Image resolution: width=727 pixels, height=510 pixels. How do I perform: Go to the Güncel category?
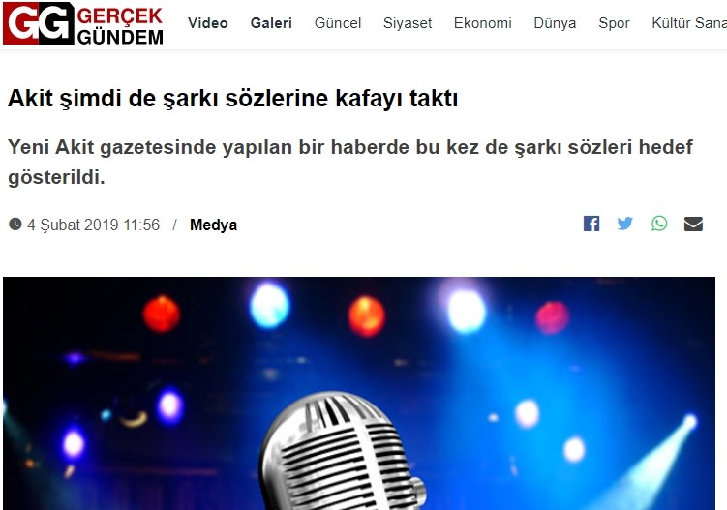[338, 23]
